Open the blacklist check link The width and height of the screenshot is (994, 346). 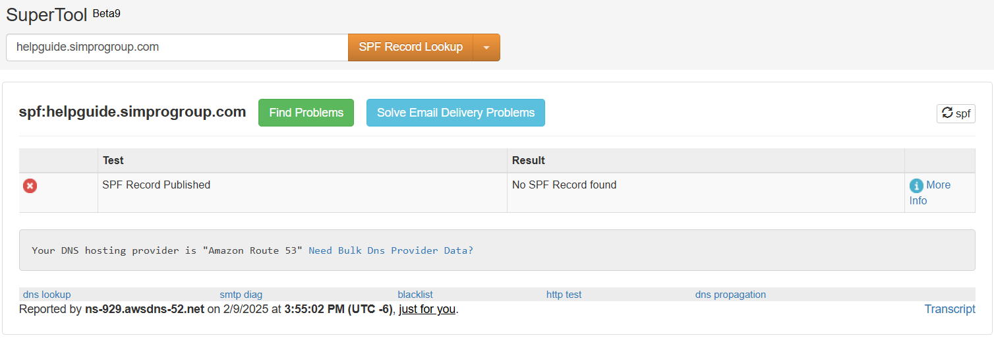[x=415, y=295]
